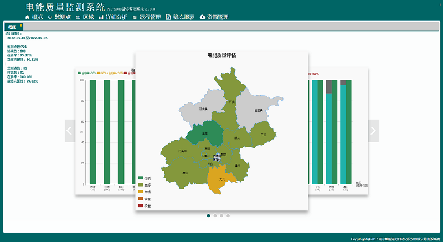443x242 pixels.
Task: Select the 概览 tab
Action: coord(12,27)
